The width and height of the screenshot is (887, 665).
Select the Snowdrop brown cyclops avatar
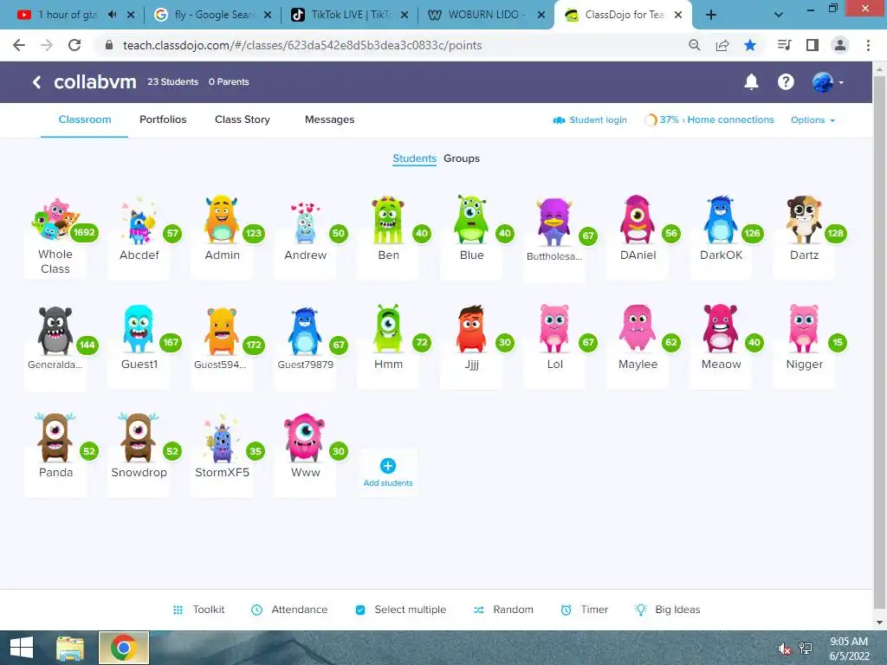click(138, 437)
